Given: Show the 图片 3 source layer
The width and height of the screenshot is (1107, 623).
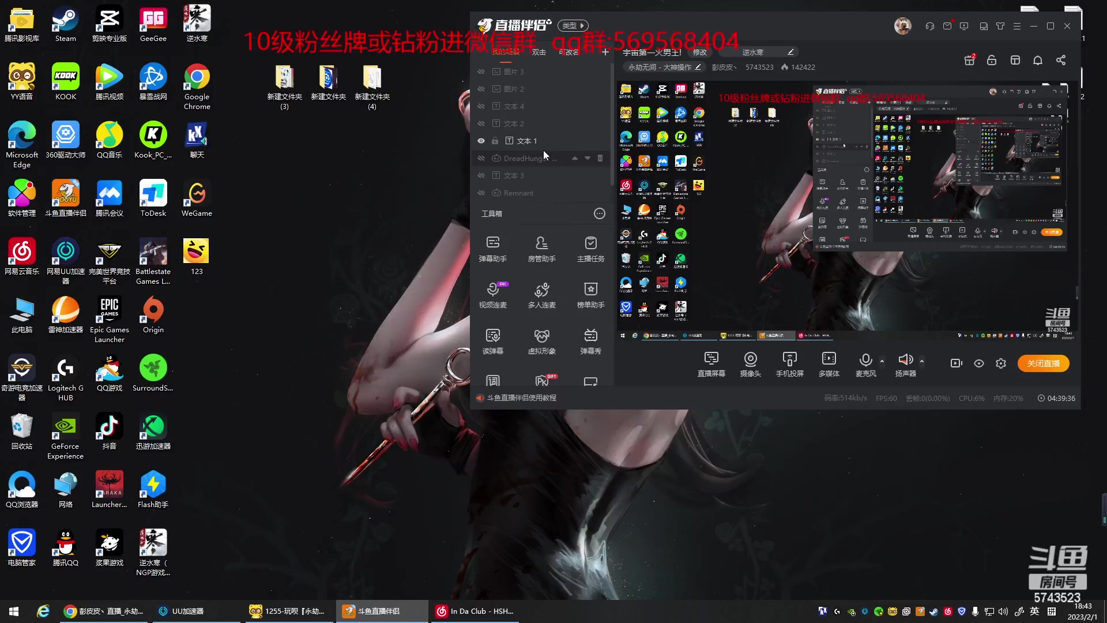Looking at the screenshot, I should 481,72.
